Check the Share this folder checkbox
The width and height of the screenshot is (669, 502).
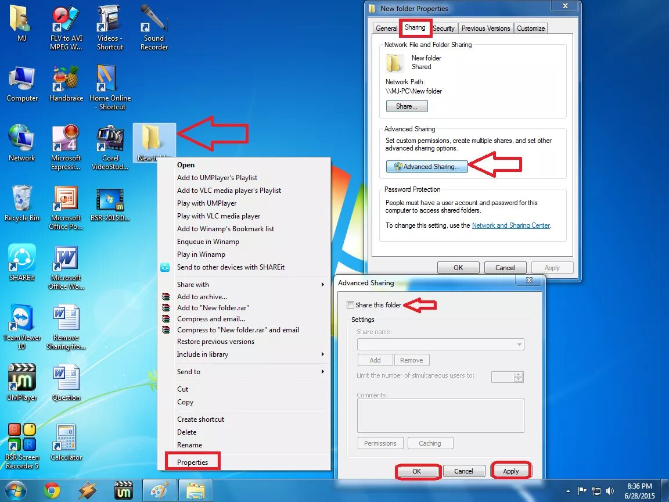pyautogui.click(x=351, y=305)
